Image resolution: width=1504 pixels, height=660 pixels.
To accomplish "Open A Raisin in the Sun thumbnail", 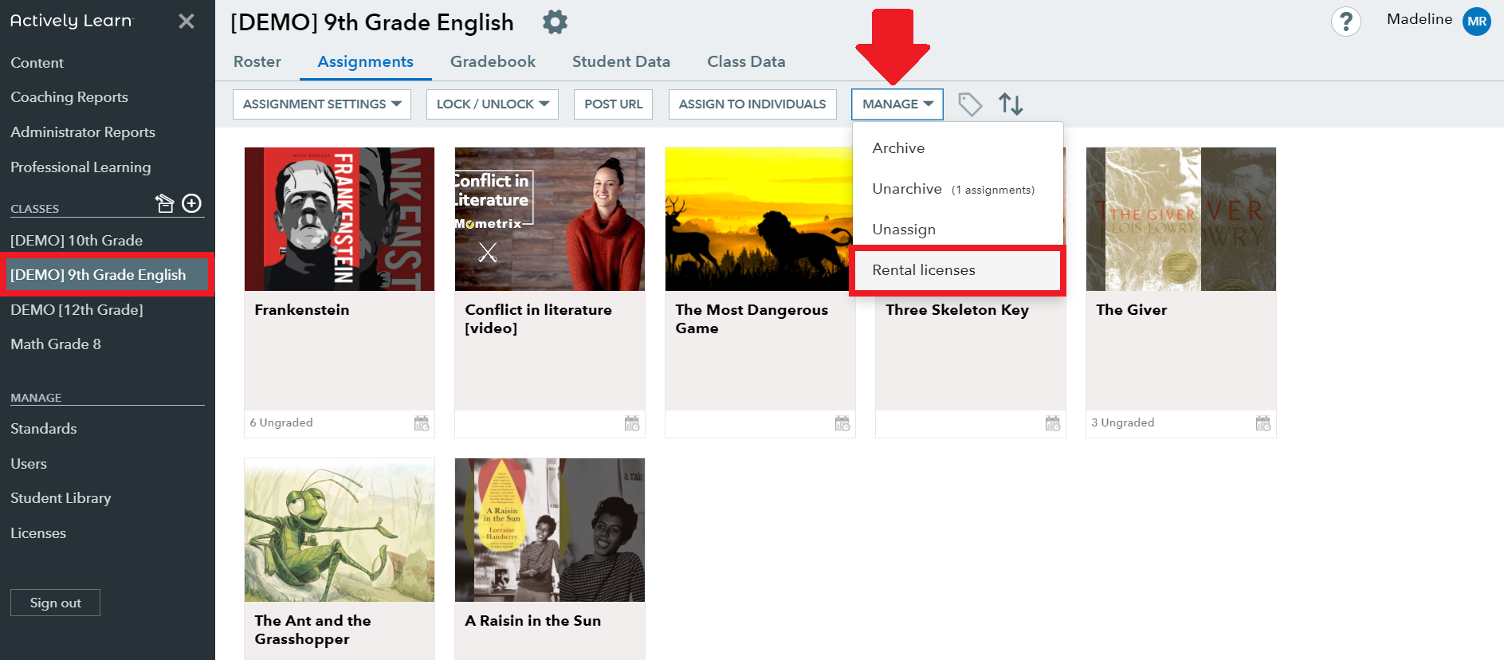I will click(x=550, y=530).
